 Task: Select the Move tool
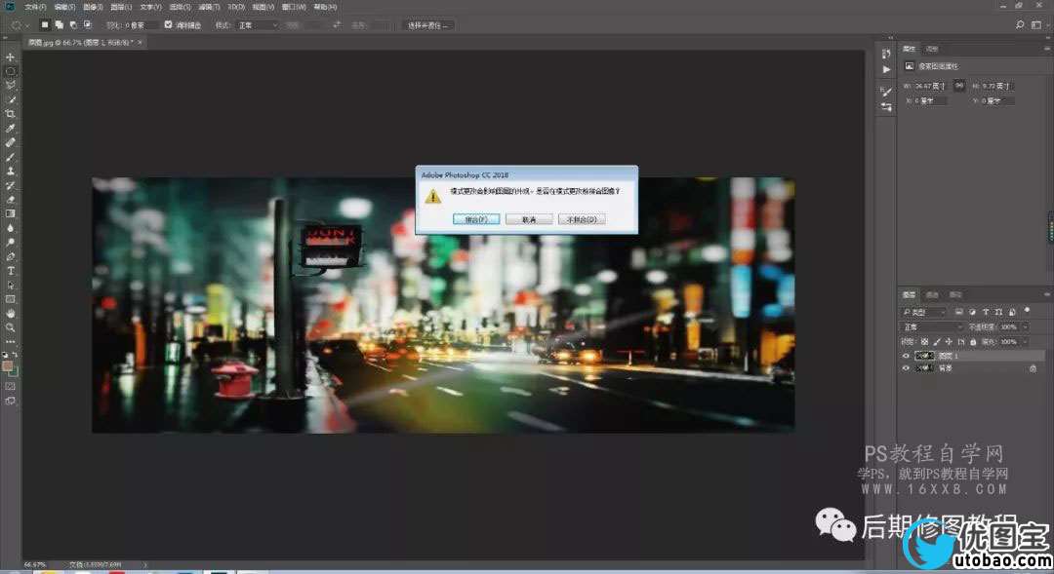tap(10, 57)
